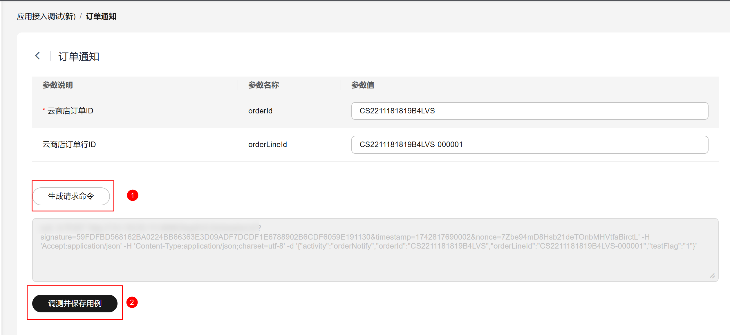Click the red circle marker number 1
Screen dimensions: 730x335
click(133, 195)
